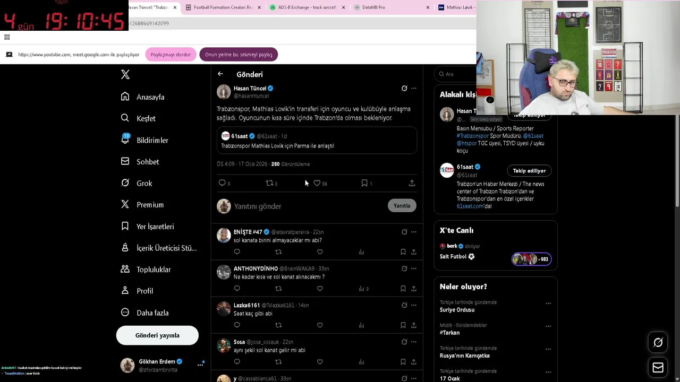Click Onun yerine bu sekmeyi paylaş
680x382 pixels.
[239, 55]
